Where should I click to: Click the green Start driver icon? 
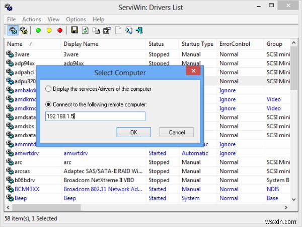[x=38, y=30]
